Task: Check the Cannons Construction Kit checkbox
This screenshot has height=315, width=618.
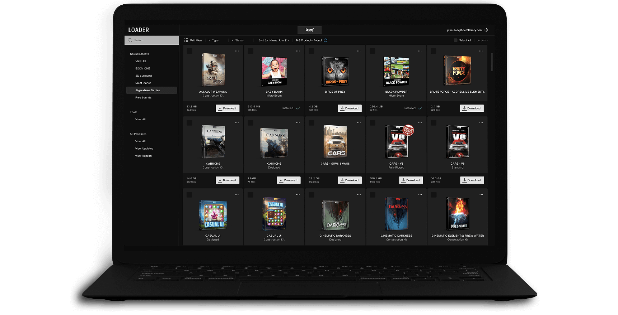Action: pyautogui.click(x=189, y=123)
